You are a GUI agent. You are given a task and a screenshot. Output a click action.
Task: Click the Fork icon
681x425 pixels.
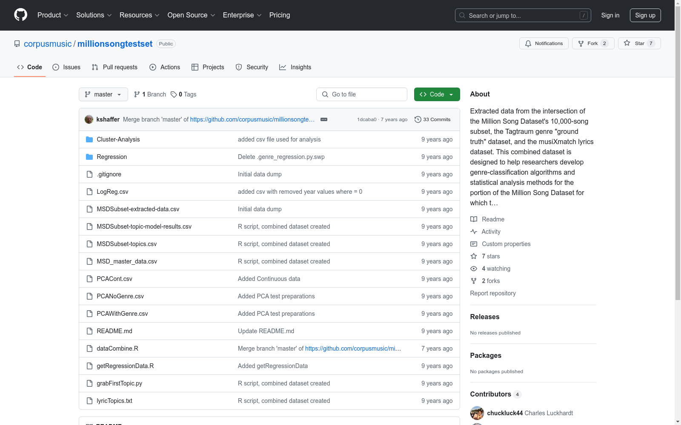point(581,43)
